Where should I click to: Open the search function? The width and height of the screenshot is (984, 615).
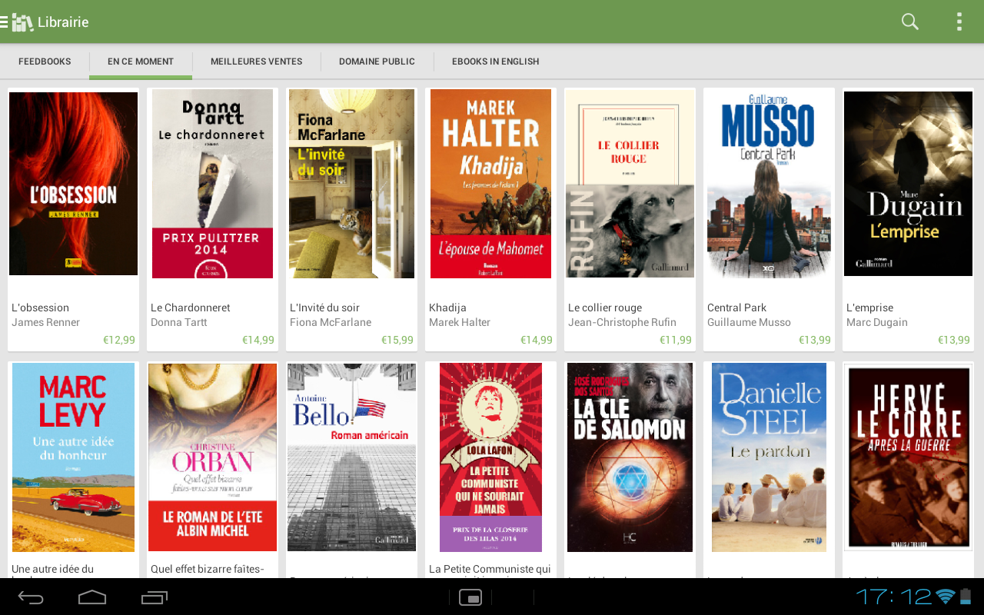(909, 22)
